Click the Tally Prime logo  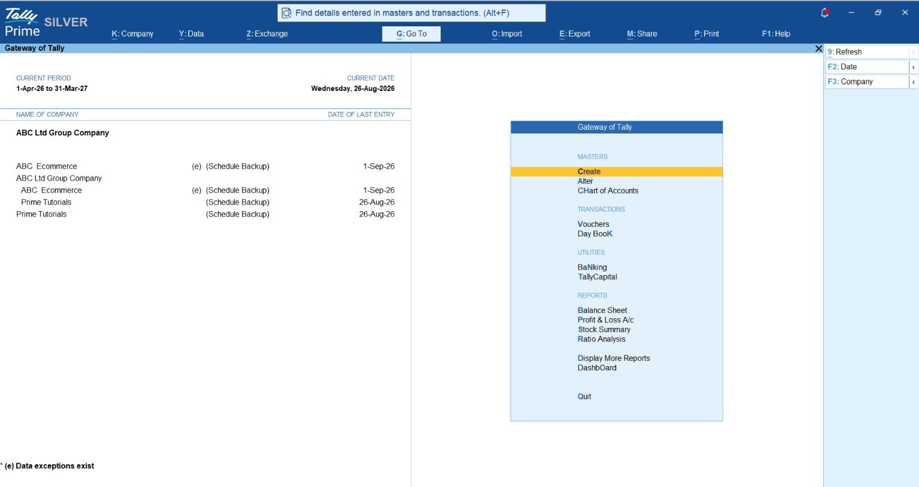pyautogui.click(x=22, y=23)
